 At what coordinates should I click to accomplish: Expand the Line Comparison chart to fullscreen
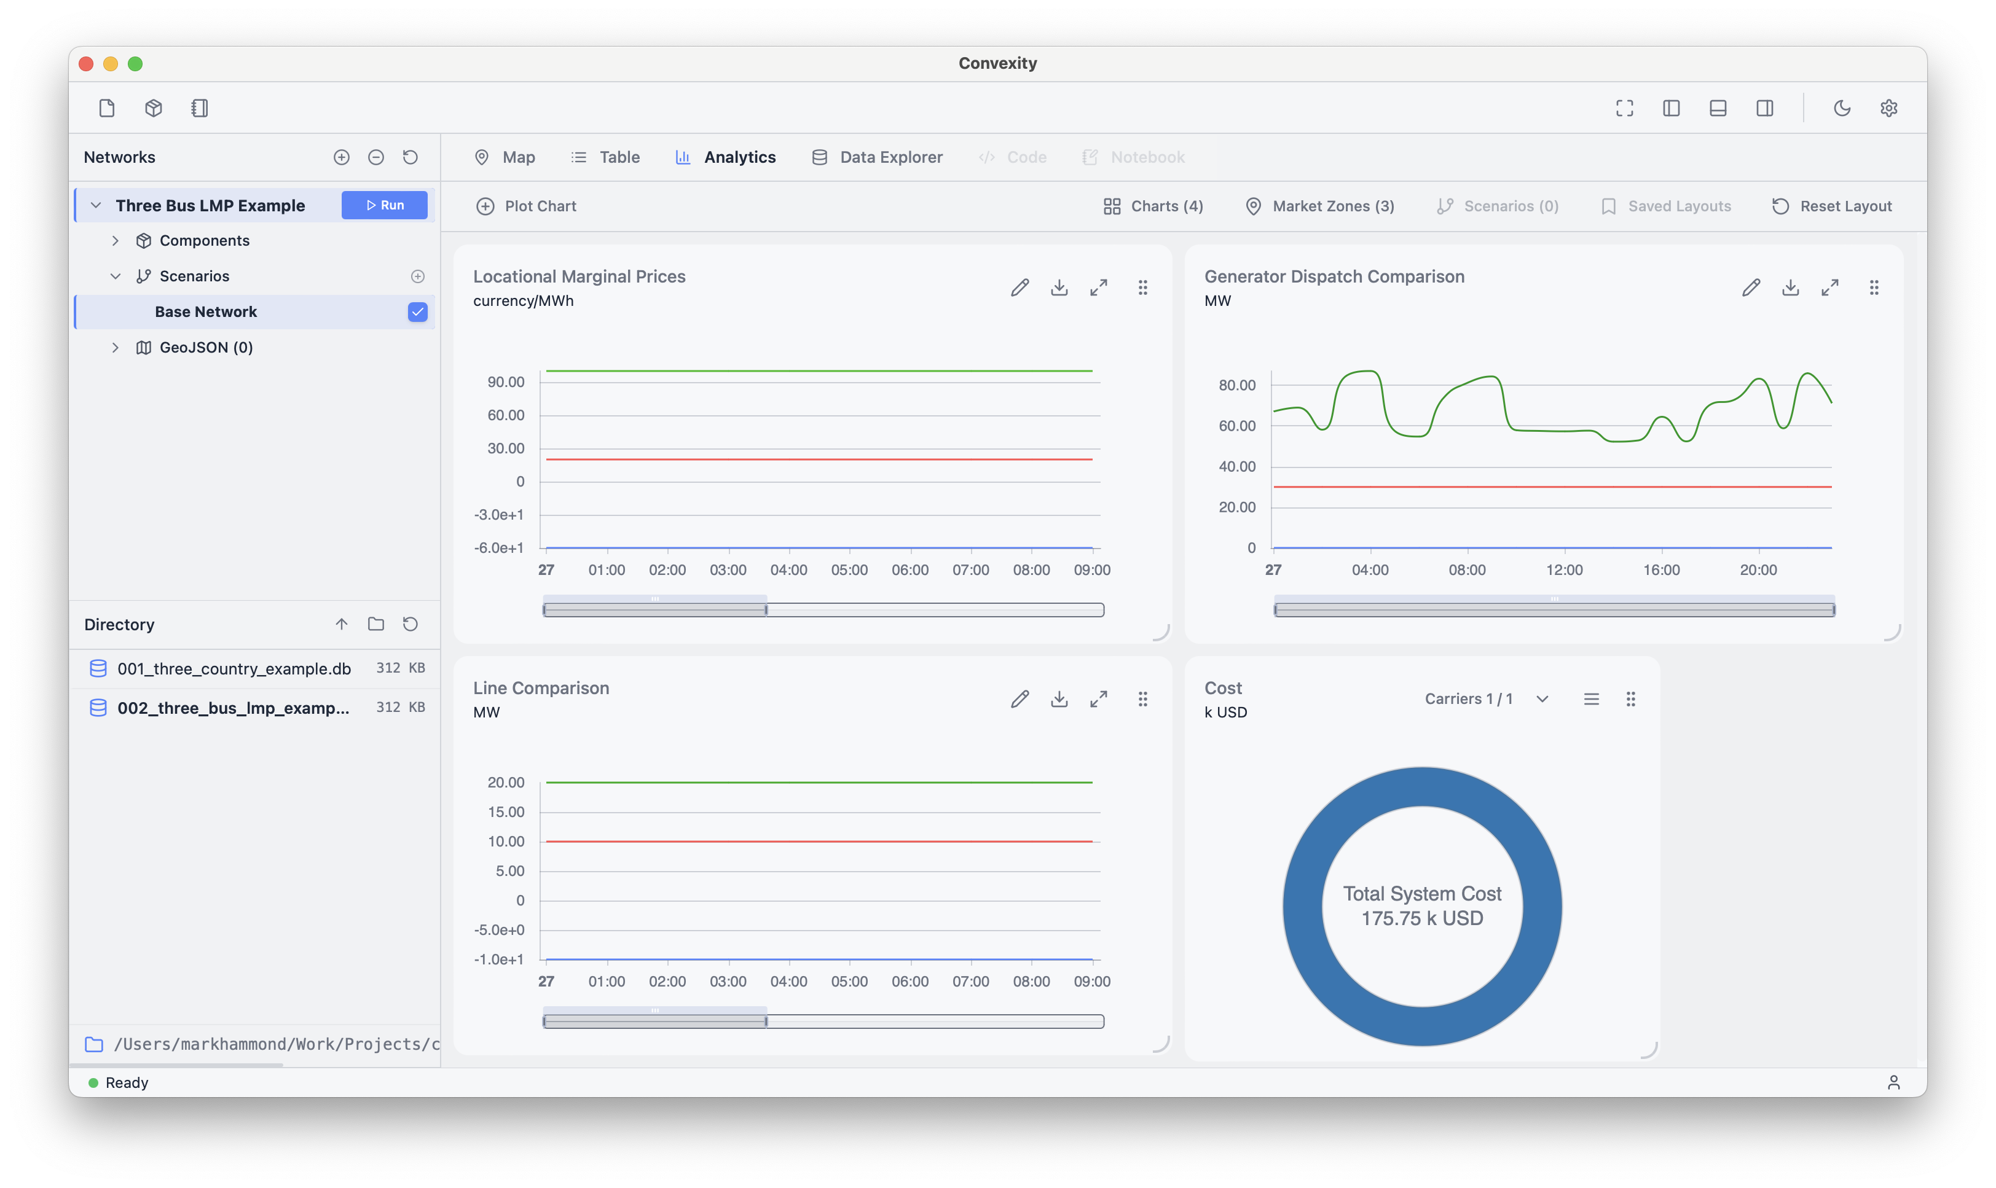[1099, 699]
